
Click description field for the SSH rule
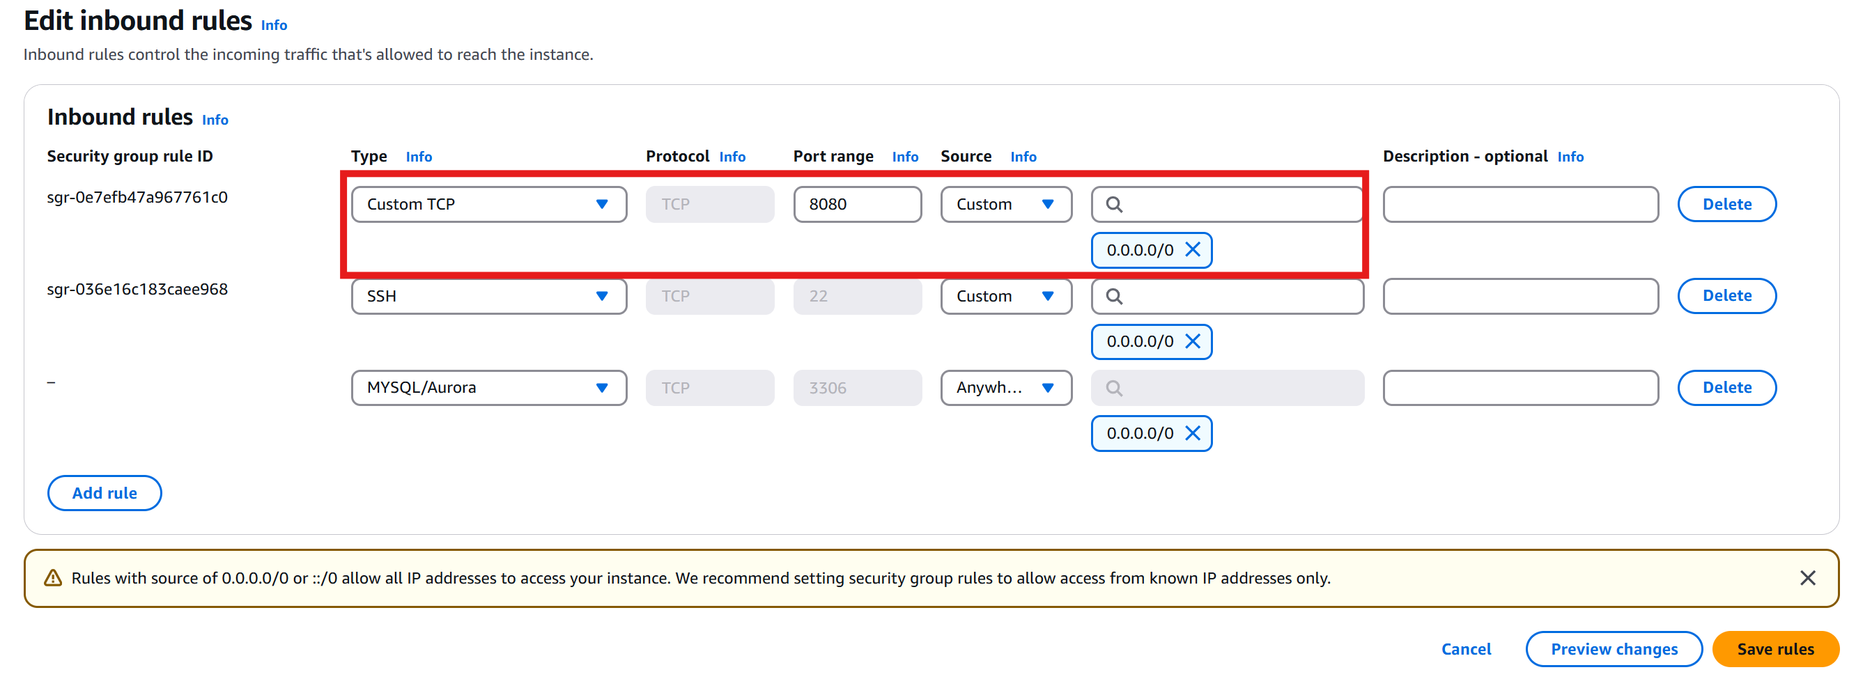[x=1520, y=296]
